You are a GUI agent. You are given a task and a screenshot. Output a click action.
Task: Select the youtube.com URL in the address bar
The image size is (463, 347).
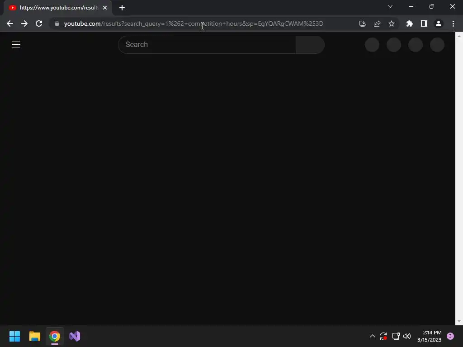[194, 23]
